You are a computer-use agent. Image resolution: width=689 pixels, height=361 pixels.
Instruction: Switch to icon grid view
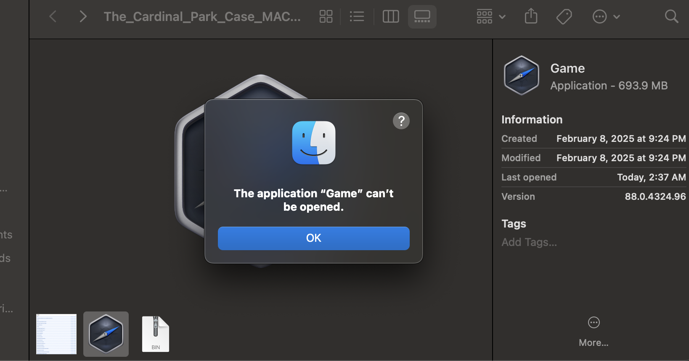326,17
